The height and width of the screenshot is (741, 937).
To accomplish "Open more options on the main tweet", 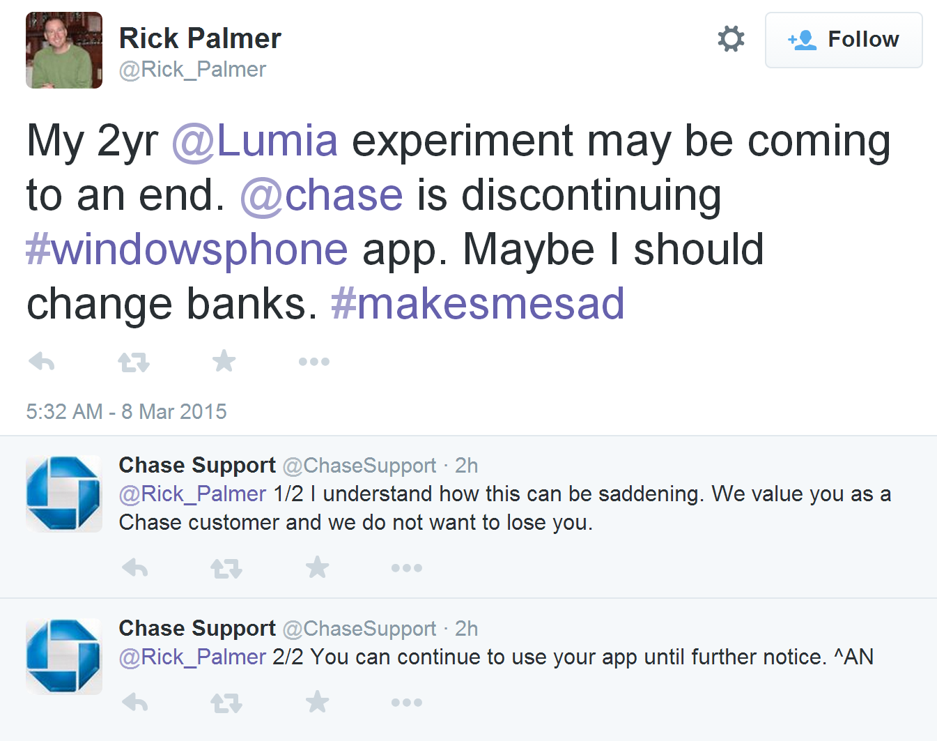I will 314,362.
